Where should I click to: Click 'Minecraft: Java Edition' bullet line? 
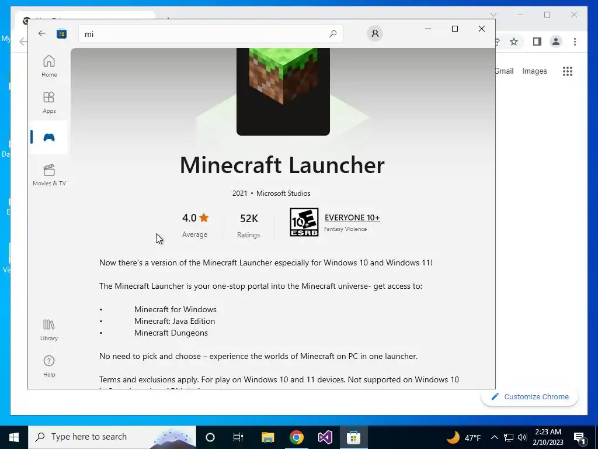click(x=175, y=321)
